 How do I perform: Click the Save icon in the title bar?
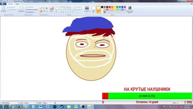(x=5, y=1)
